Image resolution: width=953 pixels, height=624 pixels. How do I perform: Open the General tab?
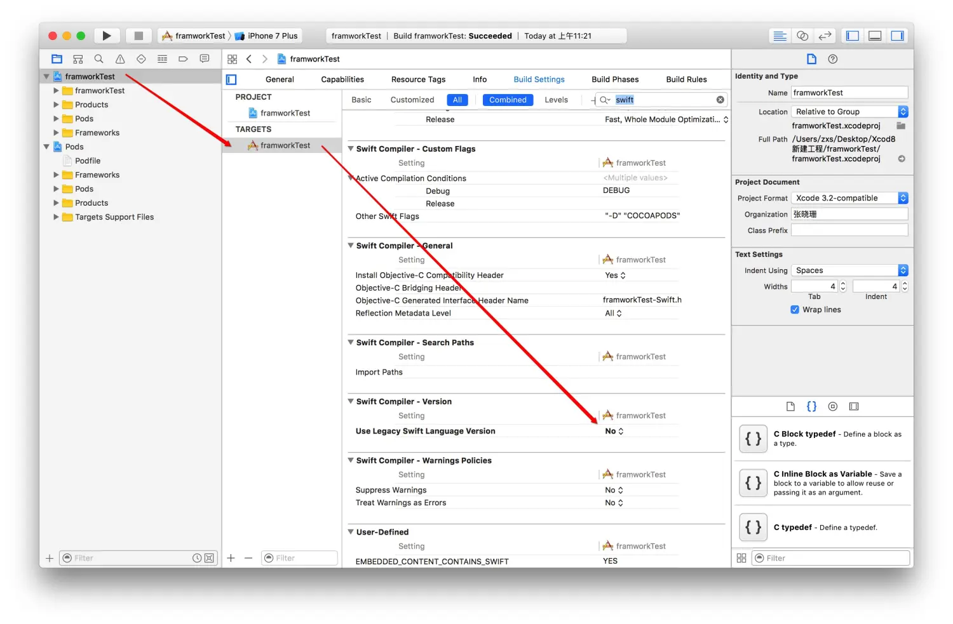pyautogui.click(x=280, y=79)
